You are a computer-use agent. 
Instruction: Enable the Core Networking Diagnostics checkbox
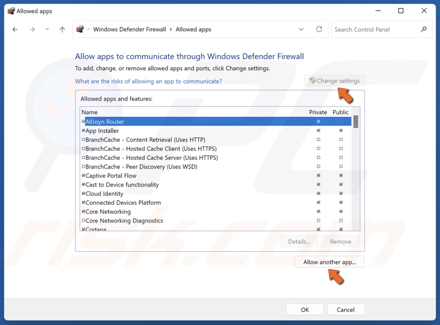click(x=84, y=221)
